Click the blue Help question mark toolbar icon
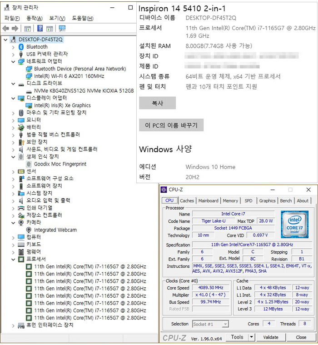Screen dimensions: 318x345 point(40,28)
